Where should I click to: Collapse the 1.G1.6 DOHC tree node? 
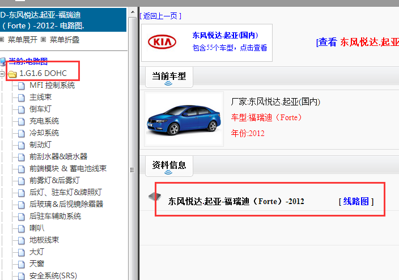click(x=2, y=74)
